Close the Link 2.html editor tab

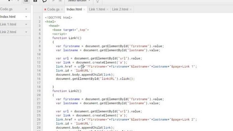pyautogui.click(x=130, y=9)
